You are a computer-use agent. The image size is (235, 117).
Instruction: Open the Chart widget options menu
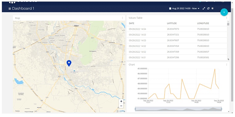227,64
